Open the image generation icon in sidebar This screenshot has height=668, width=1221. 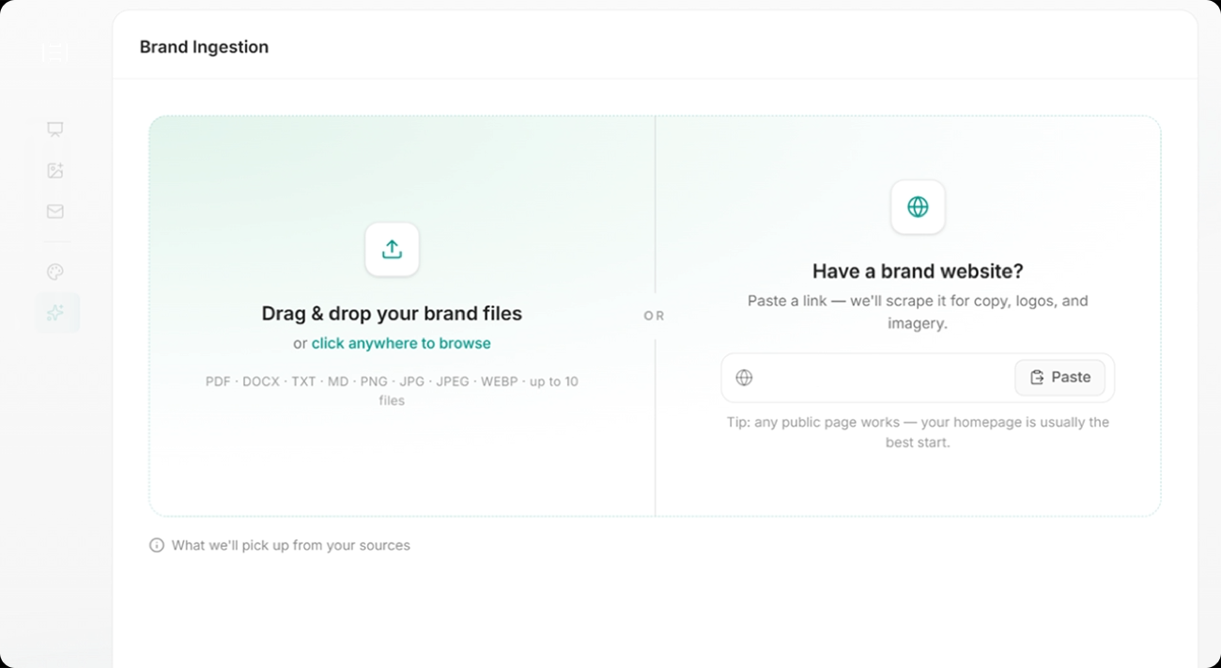coord(55,171)
